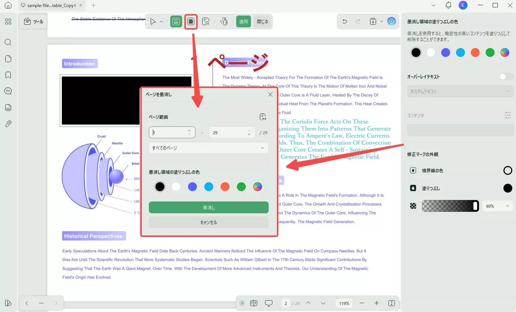516x312 pixels.
Task: Select the page redaction tool in the toolbar
Action: 191,21
